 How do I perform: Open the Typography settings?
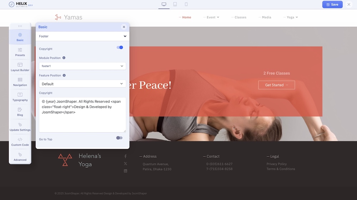tap(20, 97)
